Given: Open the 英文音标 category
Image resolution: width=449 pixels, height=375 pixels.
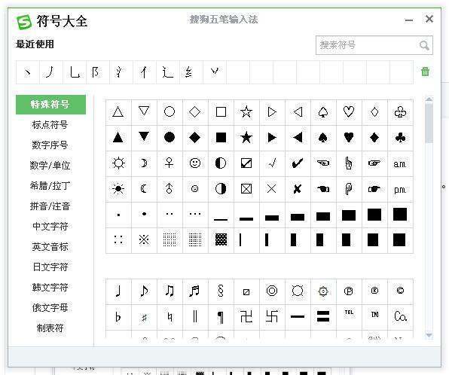Looking at the screenshot, I should click(50, 247).
